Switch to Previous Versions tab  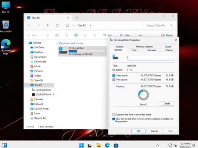[145, 47]
